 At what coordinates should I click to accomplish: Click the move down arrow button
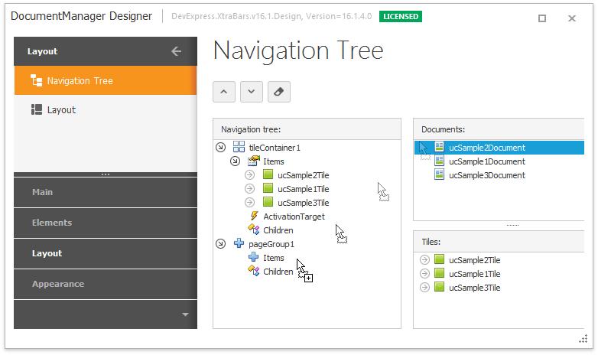(x=252, y=92)
